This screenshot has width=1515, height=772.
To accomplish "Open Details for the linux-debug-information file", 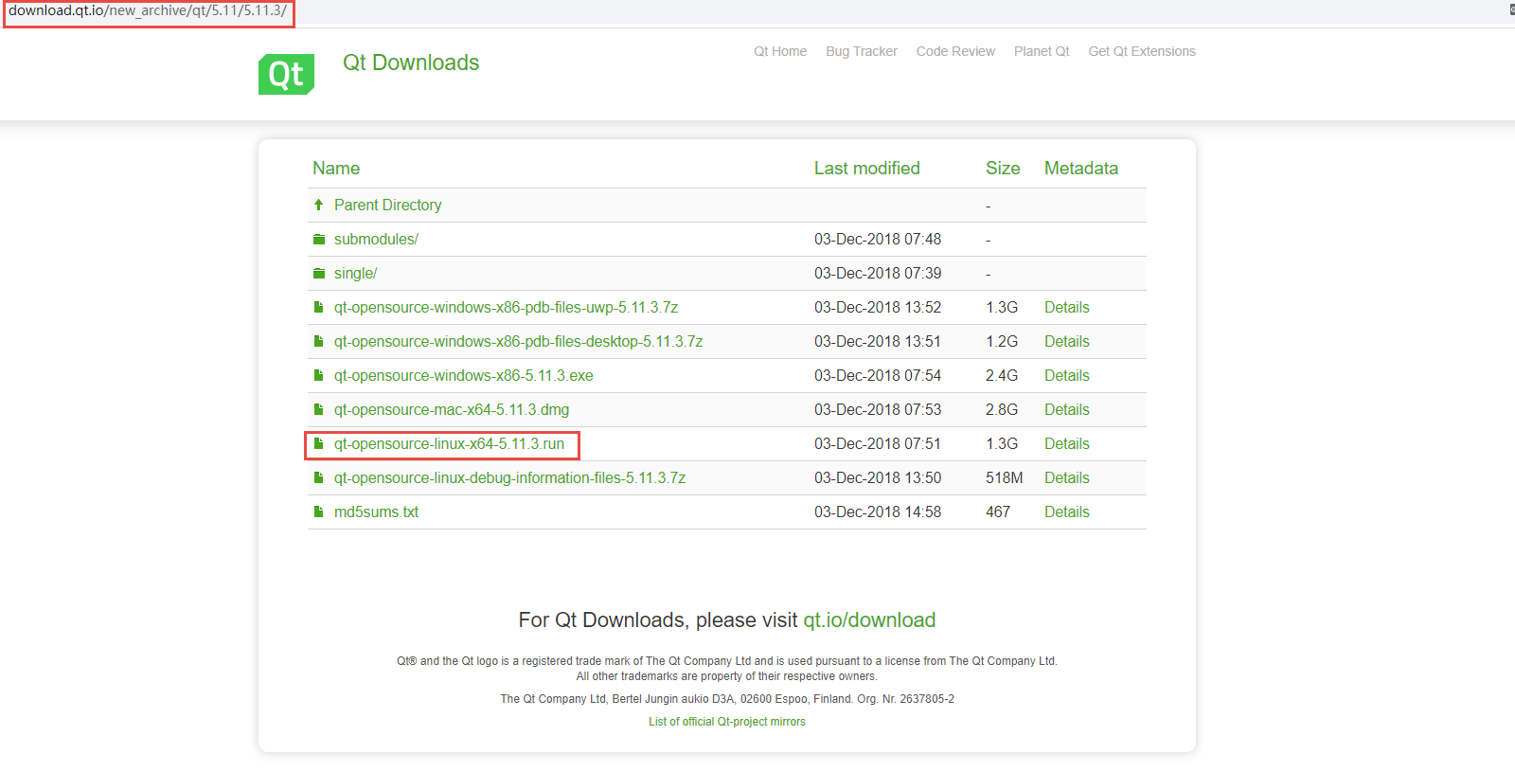I will pyautogui.click(x=1067, y=477).
